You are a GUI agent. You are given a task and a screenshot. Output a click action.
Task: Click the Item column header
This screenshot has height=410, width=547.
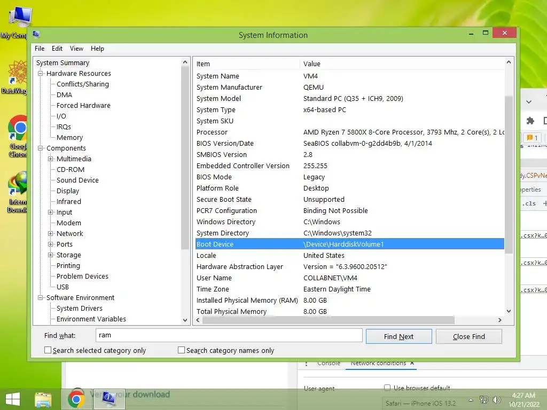click(x=246, y=64)
